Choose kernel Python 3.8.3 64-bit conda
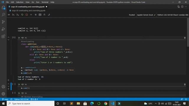189x106 pixels. (173, 15)
